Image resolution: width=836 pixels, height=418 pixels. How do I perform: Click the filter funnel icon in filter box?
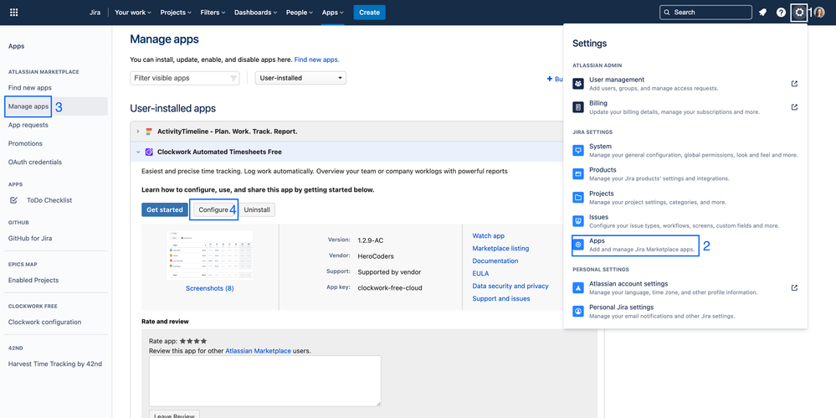click(x=233, y=79)
